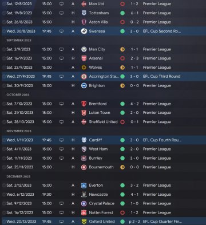206x225 pixels.
Task: Open 4 - 2 result against Brentford
Action: click(134, 104)
